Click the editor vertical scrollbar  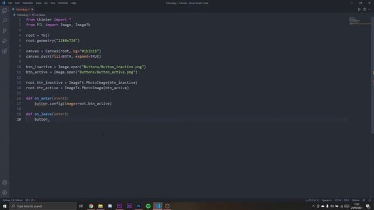pos(372,75)
